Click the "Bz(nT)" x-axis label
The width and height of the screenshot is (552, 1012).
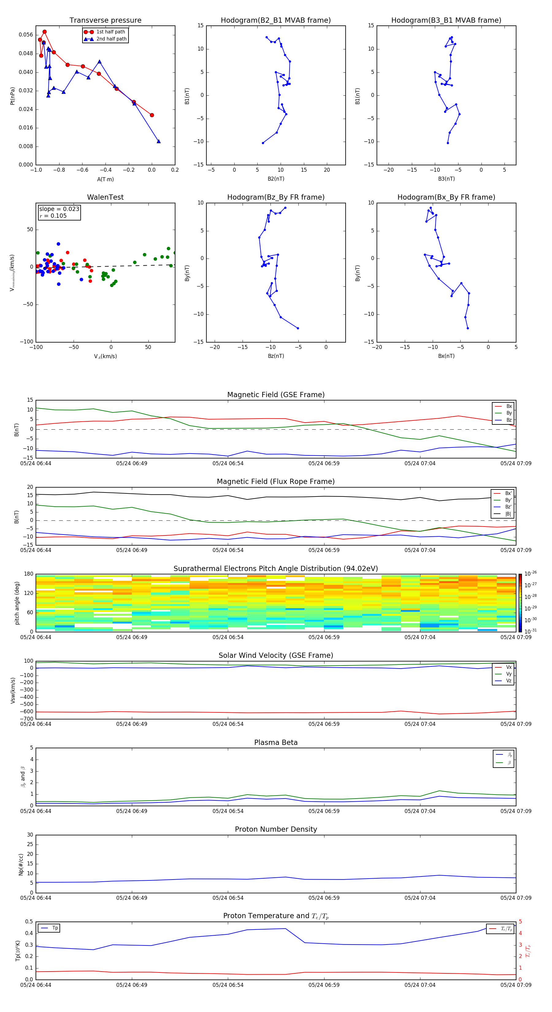276,356
